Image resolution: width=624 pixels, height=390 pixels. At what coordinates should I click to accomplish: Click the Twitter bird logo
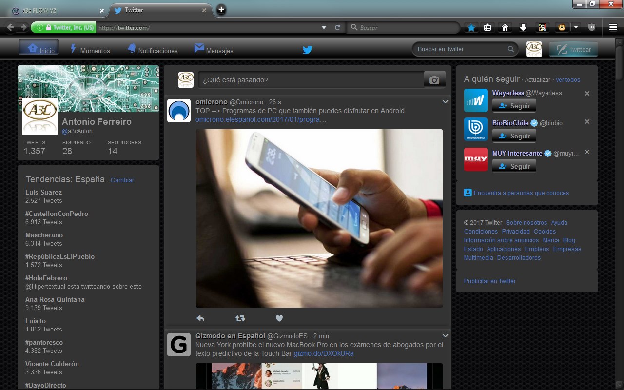click(307, 49)
